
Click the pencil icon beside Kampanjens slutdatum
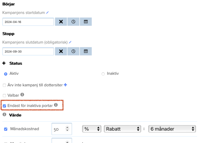70,42
